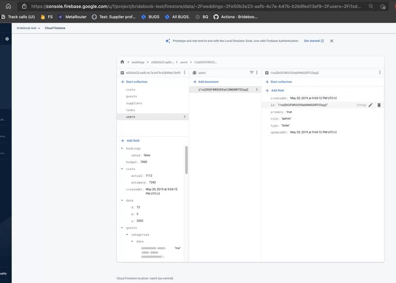Collapse the bookings field group
The width and height of the screenshot is (396, 283).
pos(122,148)
